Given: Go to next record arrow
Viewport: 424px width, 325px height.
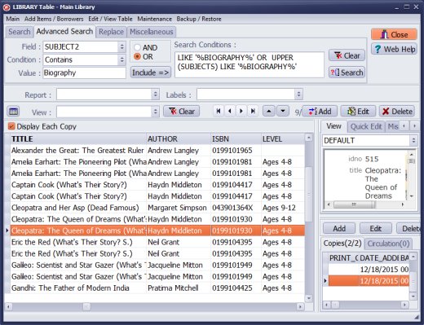Looking at the screenshot, I should [241, 111].
